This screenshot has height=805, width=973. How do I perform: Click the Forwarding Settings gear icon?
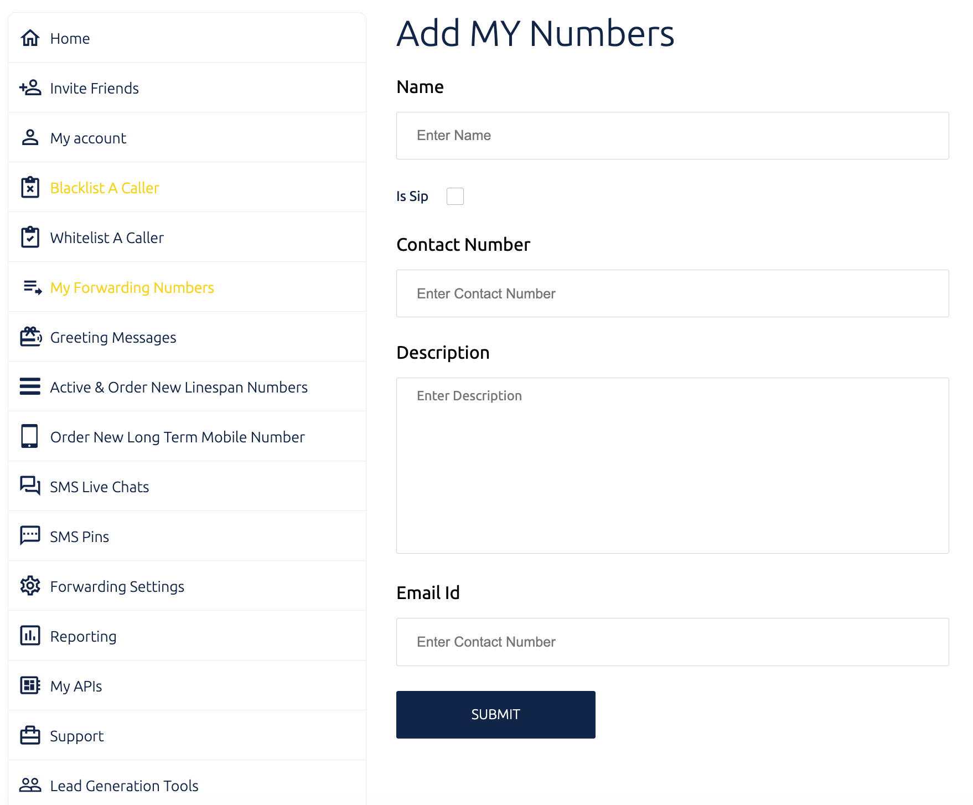click(x=30, y=586)
